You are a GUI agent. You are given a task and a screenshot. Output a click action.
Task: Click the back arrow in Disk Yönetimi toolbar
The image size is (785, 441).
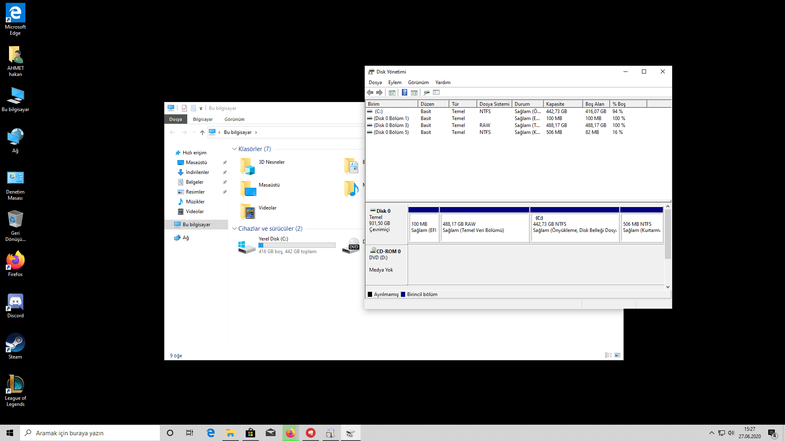coord(370,92)
